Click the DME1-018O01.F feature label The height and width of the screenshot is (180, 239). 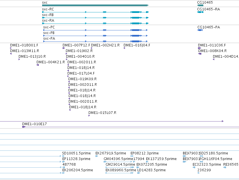[x=24, y=45]
